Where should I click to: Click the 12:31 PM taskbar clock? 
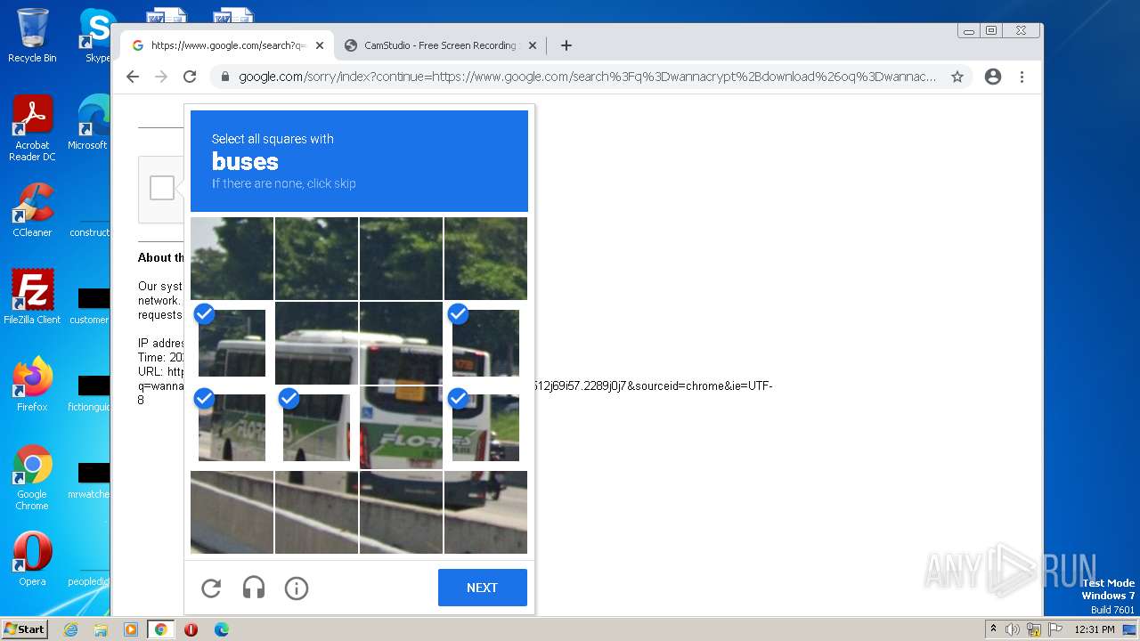1095,629
